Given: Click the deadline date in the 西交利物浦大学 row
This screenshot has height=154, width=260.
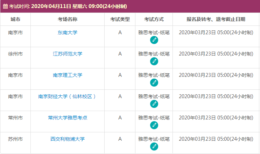Looking at the screenshot, I should [216, 139].
